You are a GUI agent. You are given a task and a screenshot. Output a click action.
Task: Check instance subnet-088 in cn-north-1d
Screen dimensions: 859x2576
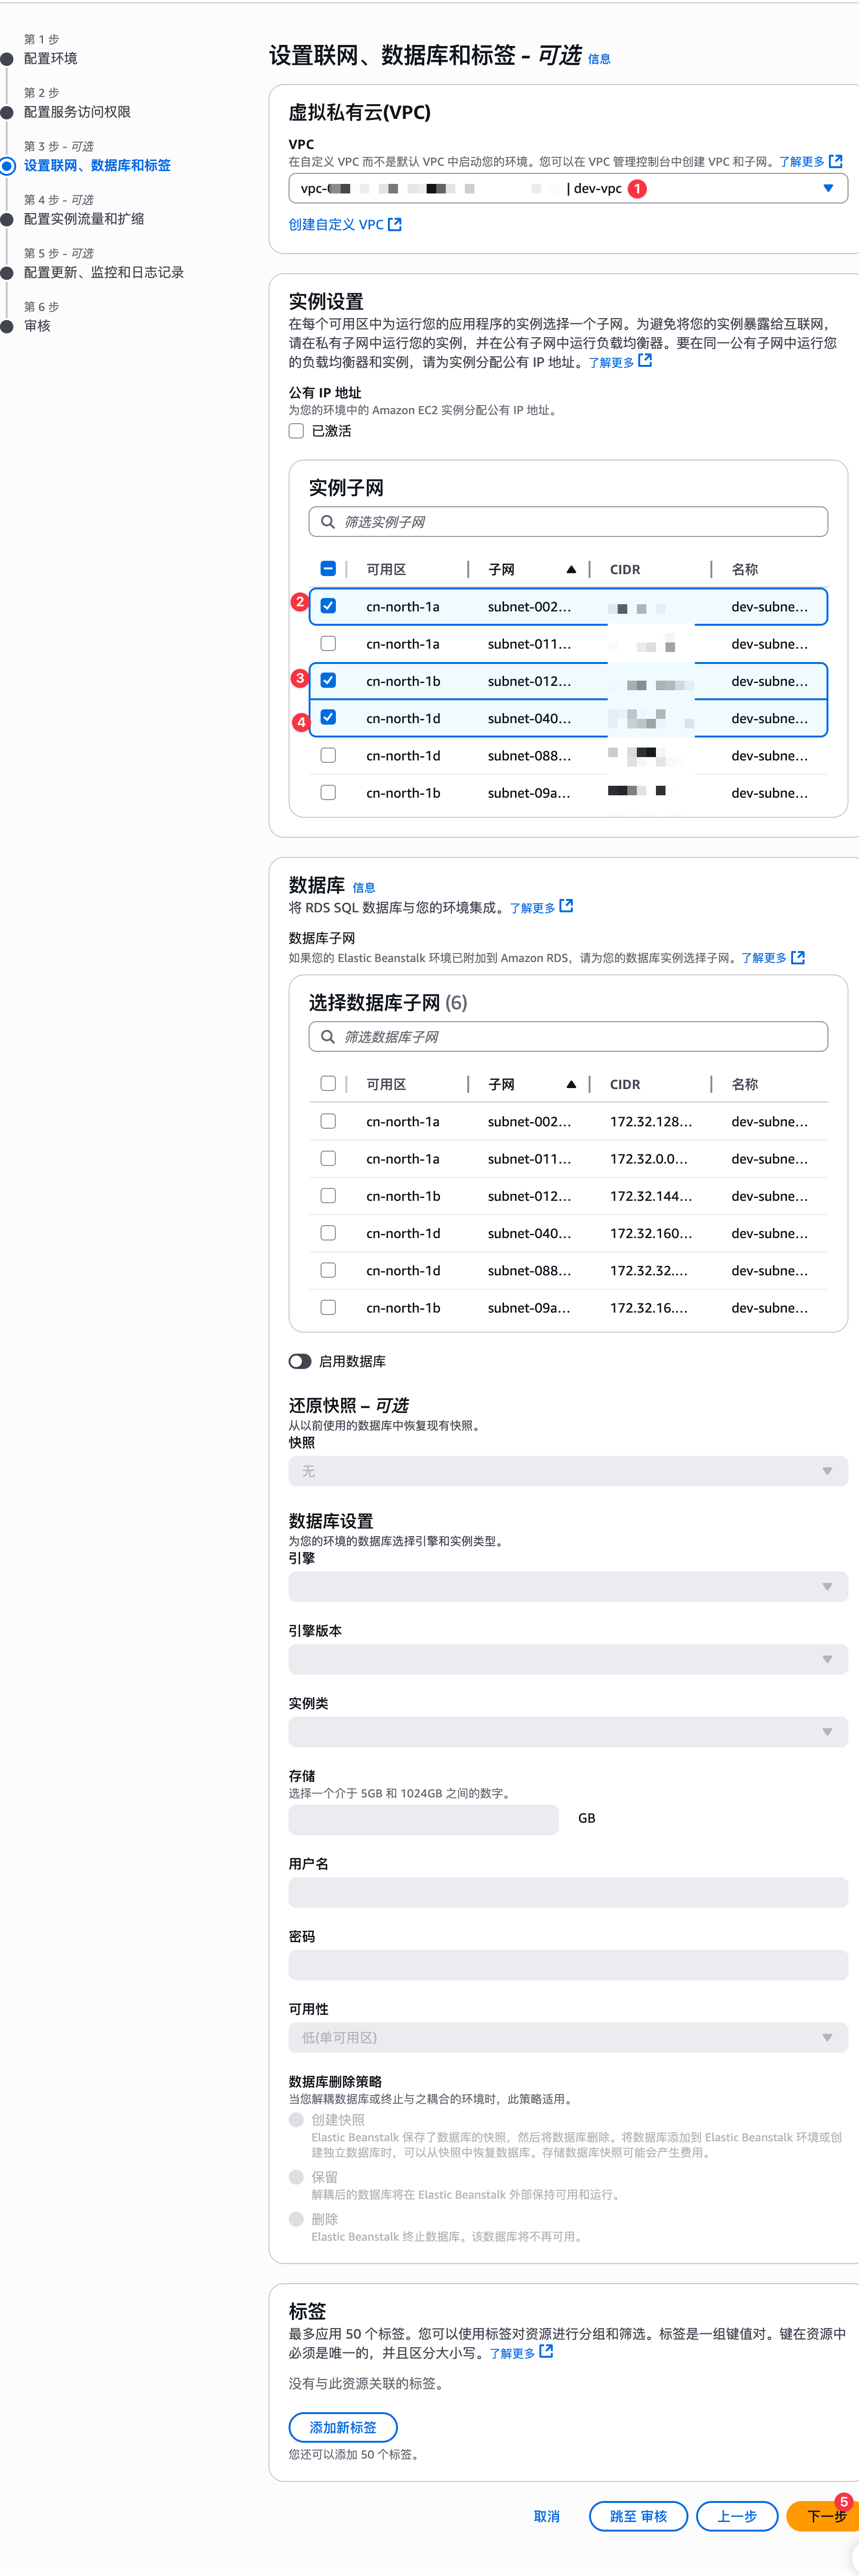328,756
